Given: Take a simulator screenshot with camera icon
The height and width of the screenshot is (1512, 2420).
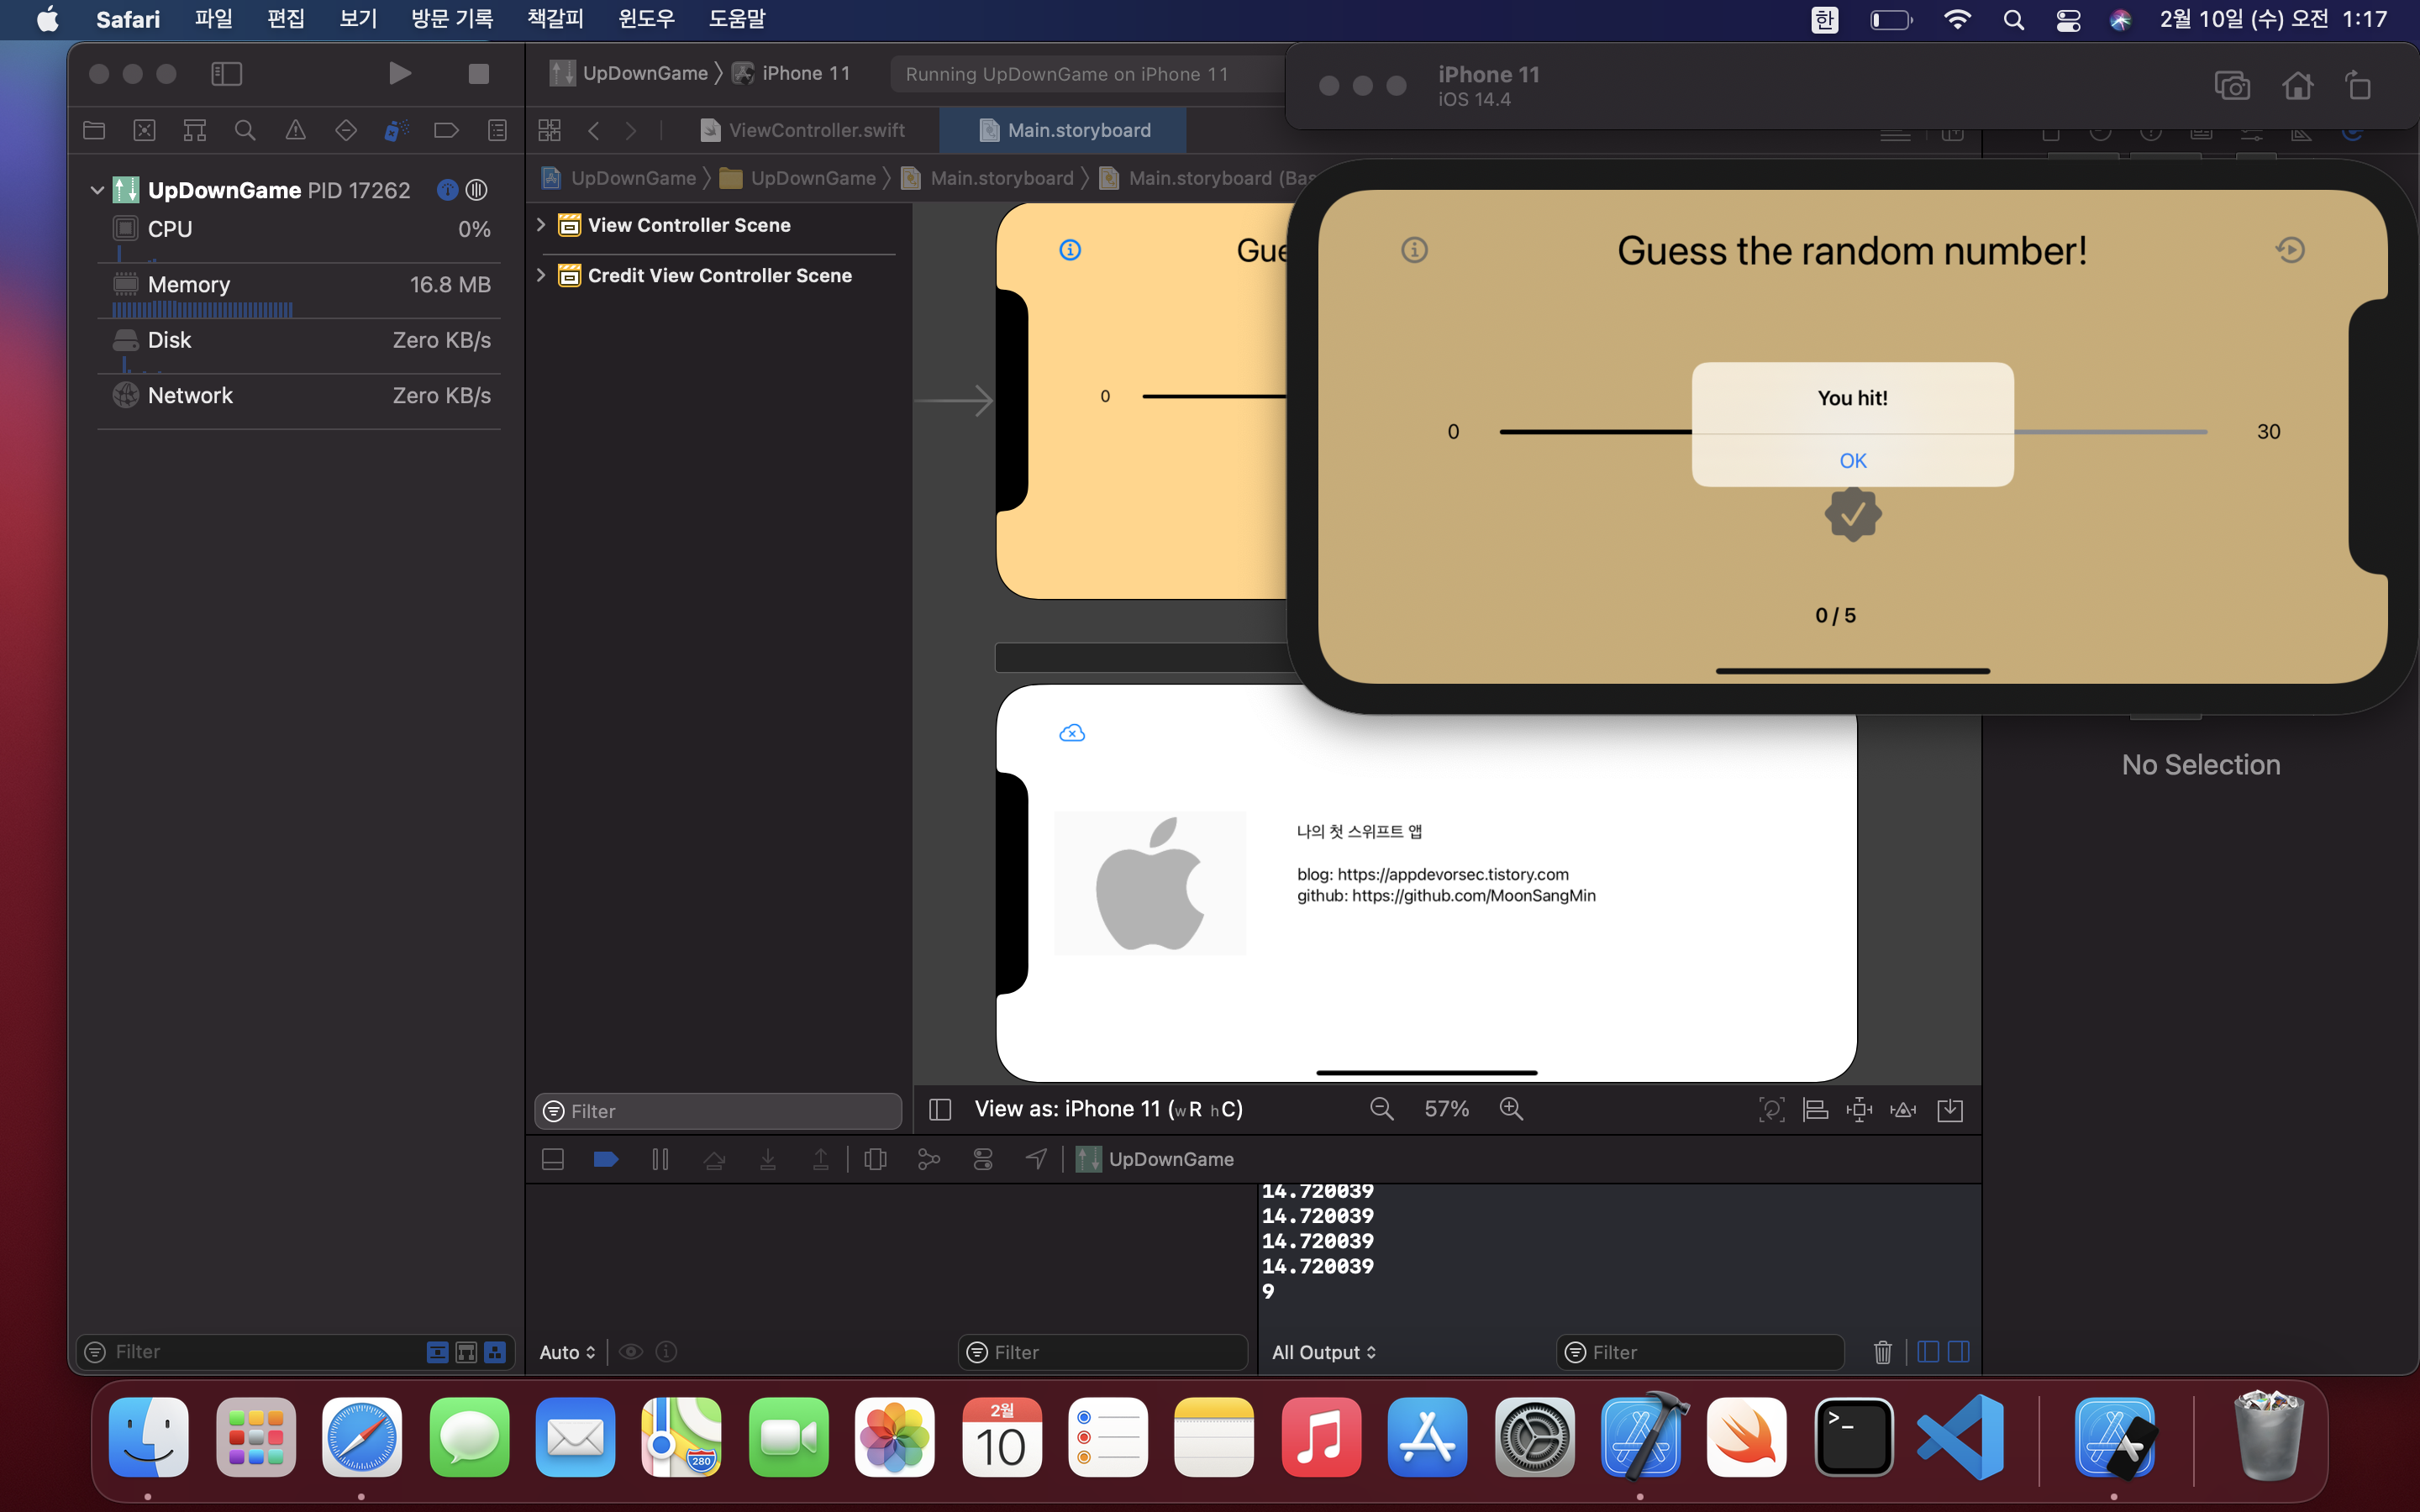Looking at the screenshot, I should (2231, 86).
